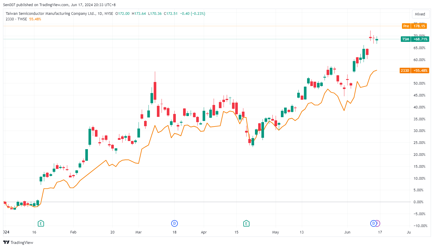Click the Feb label on time axis
Viewport: 434px width, 248px height.
click(x=73, y=232)
